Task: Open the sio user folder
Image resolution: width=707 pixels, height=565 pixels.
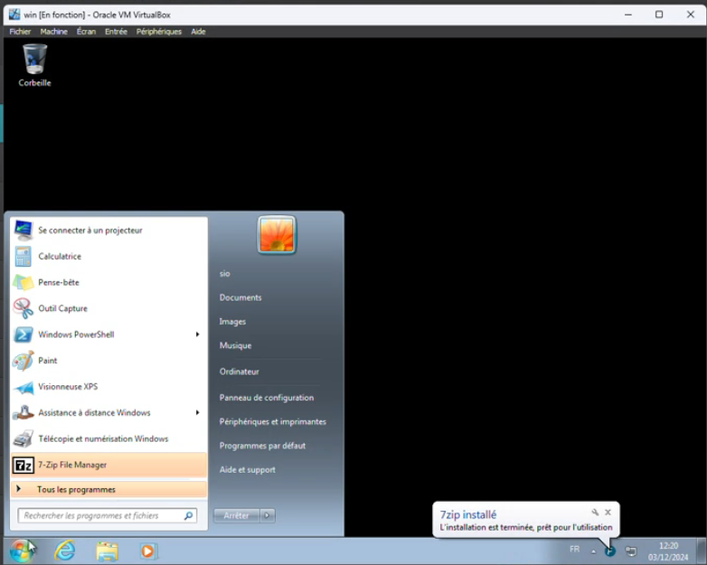Action: [x=224, y=274]
